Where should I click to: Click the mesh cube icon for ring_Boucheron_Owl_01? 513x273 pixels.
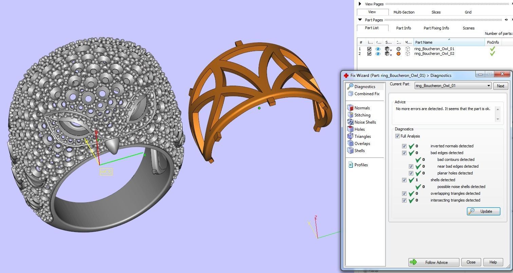tap(408, 49)
